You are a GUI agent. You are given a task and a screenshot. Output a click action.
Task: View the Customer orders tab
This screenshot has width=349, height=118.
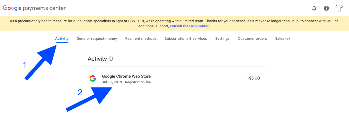[252, 39]
